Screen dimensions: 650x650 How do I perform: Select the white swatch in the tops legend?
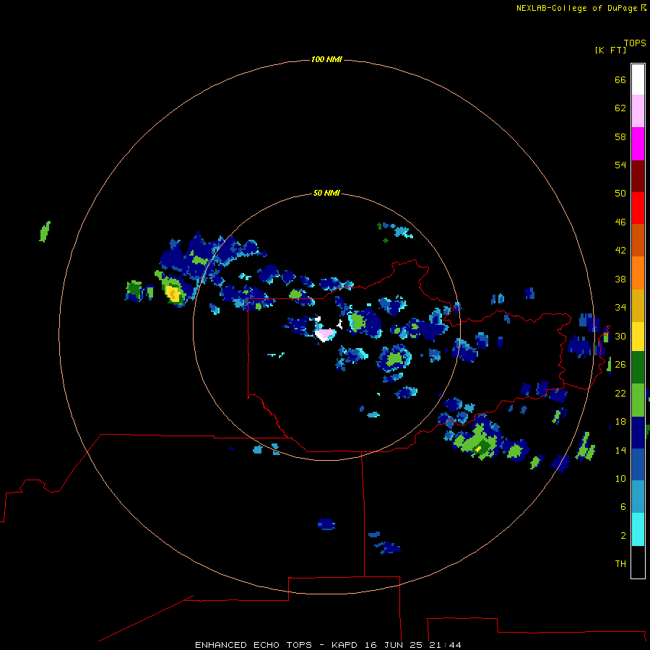[638, 79]
